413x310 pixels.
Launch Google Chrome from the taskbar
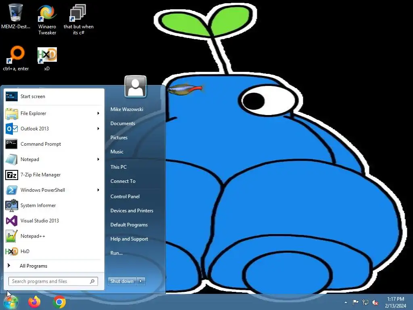tap(59, 302)
